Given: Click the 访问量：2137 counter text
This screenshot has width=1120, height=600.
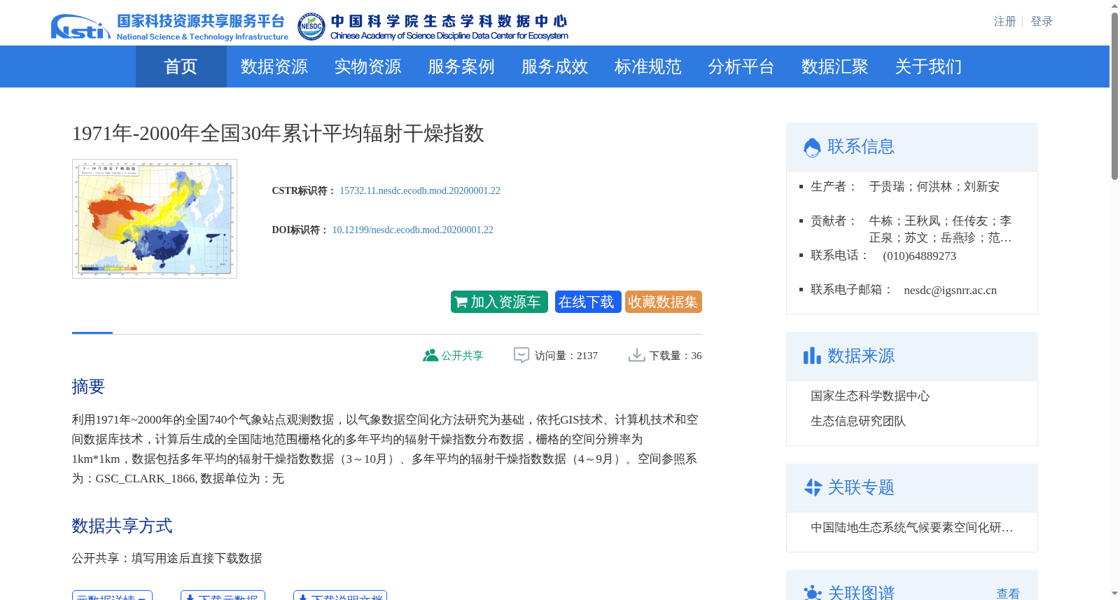Looking at the screenshot, I should click(566, 356).
